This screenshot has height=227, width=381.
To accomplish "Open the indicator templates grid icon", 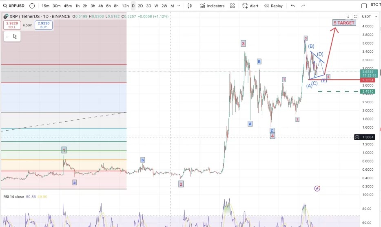I will tap(232, 6).
